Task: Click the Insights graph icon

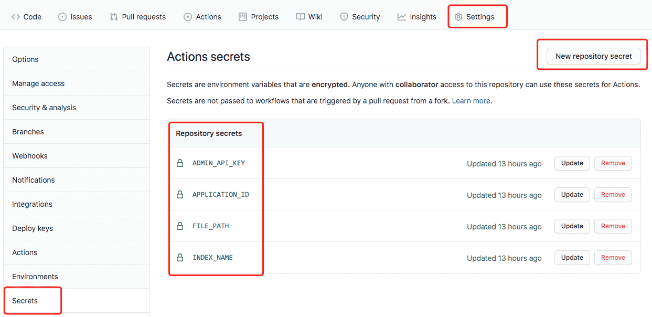Action: coord(402,17)
